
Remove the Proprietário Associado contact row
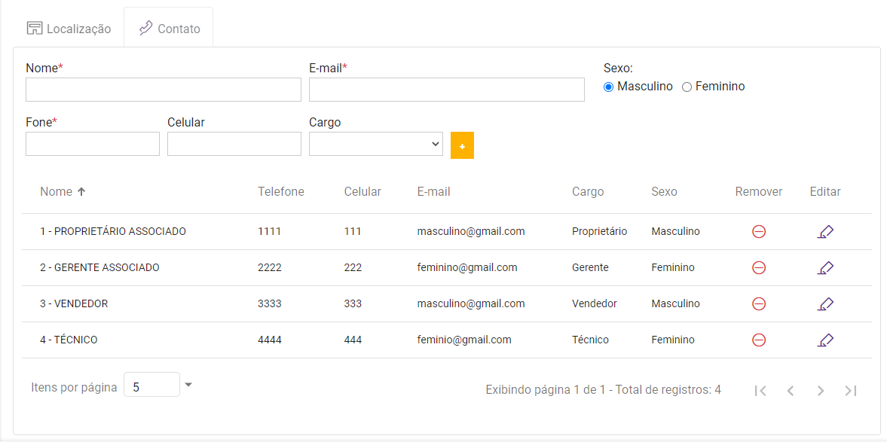pos(759,232)
